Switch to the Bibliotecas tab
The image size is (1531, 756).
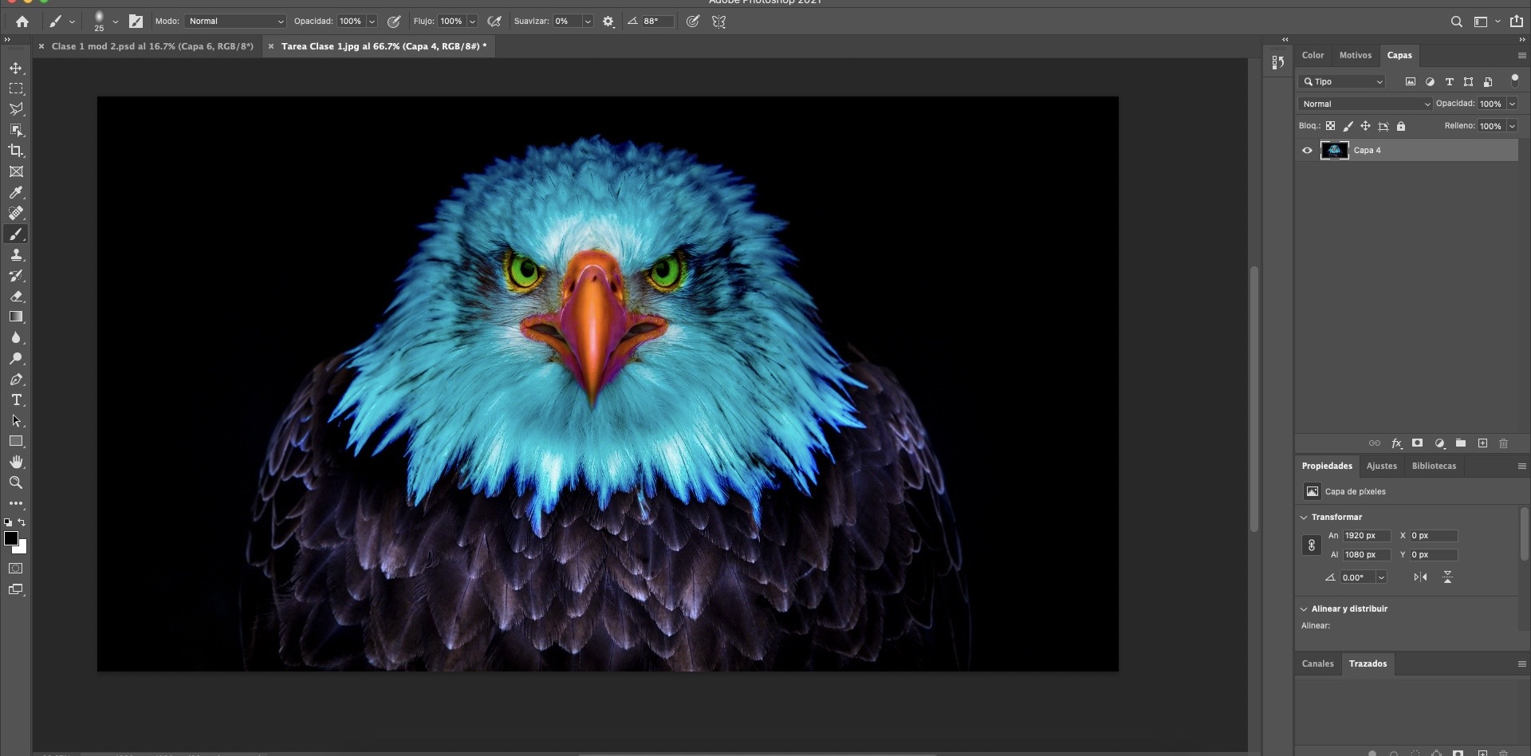click(1434, 466)
